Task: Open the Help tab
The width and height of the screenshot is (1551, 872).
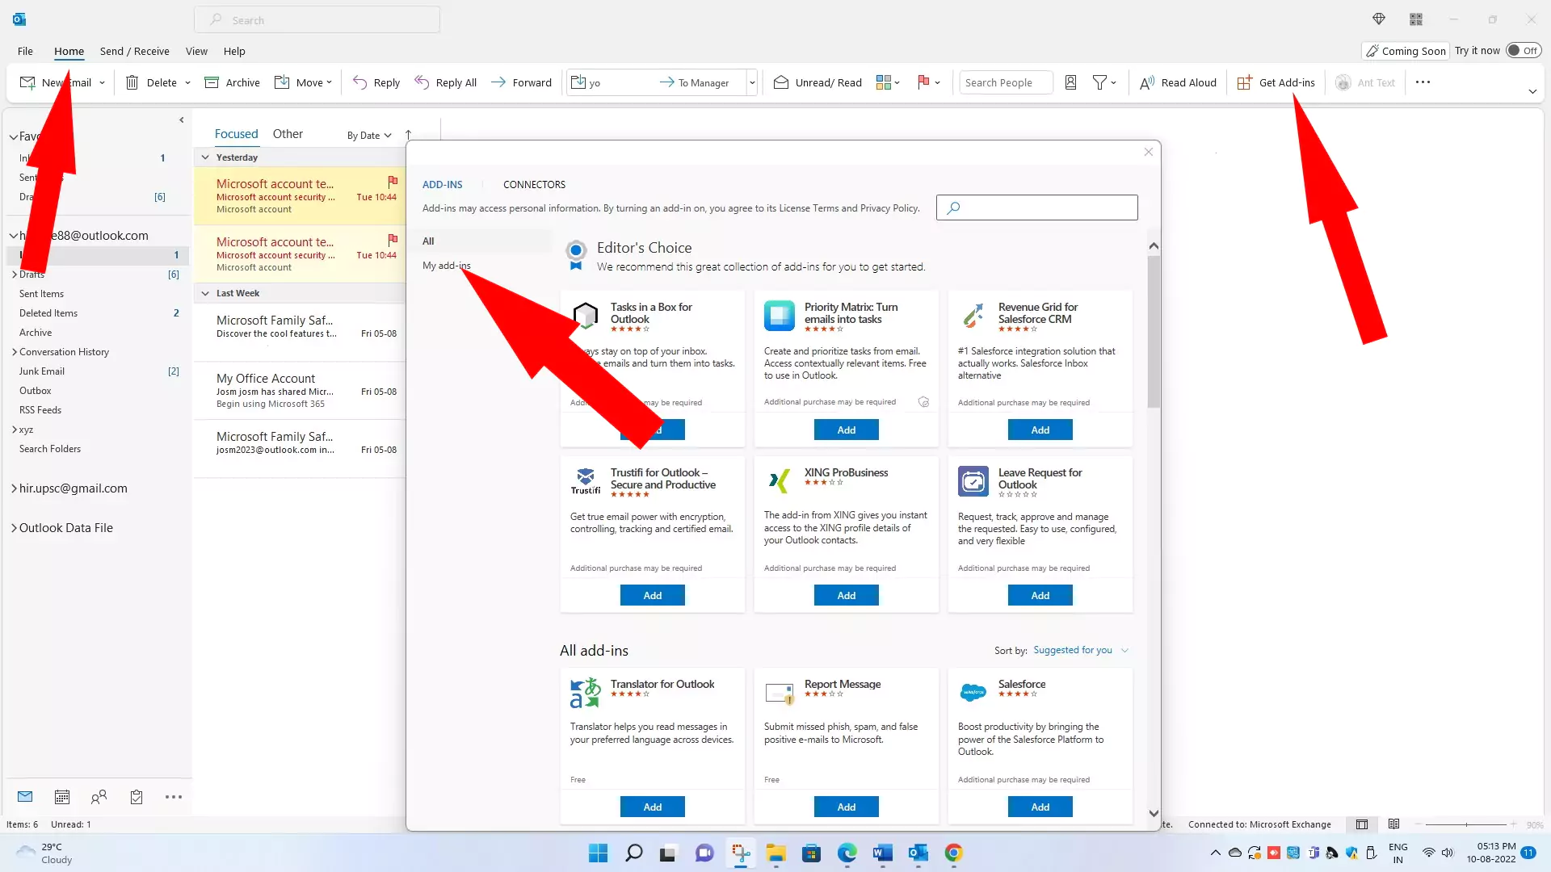Action: [x=234, y=51]
